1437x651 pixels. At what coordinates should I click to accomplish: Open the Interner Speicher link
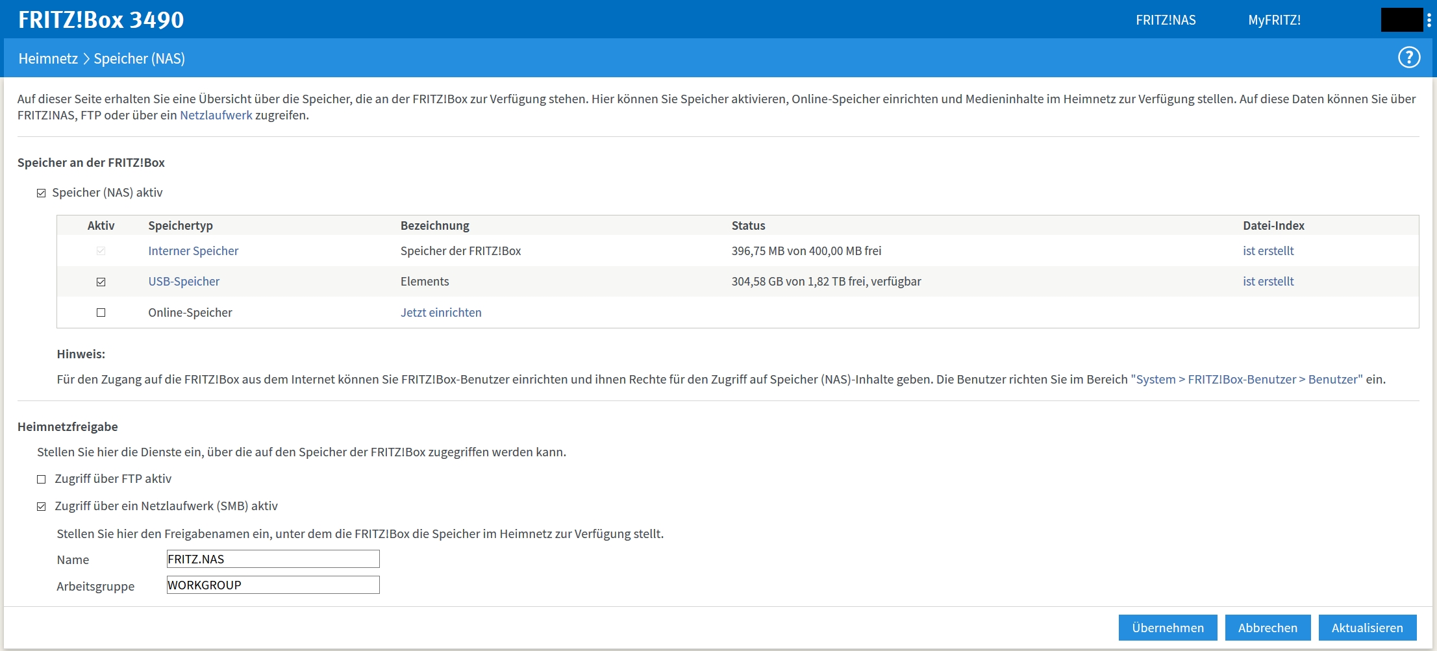pos(193,251)
